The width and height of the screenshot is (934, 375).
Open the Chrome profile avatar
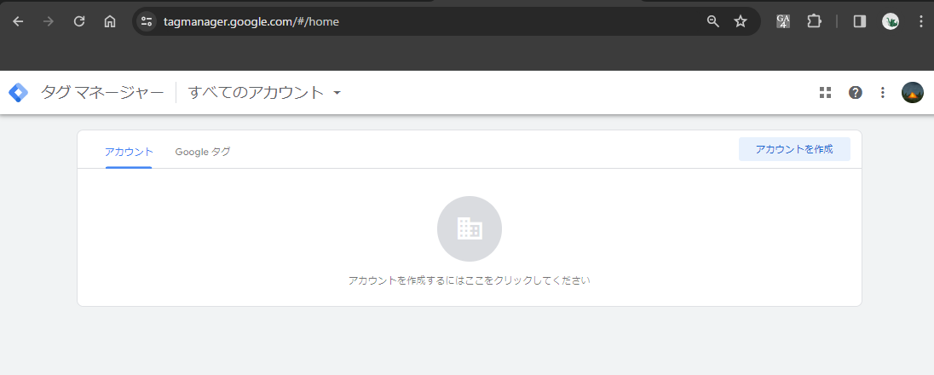pos(891,21)
